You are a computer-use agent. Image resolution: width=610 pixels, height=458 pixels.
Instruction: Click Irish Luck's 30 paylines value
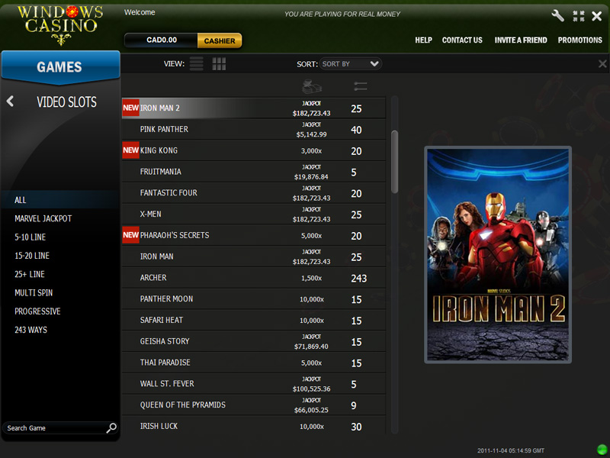(356, 427)
